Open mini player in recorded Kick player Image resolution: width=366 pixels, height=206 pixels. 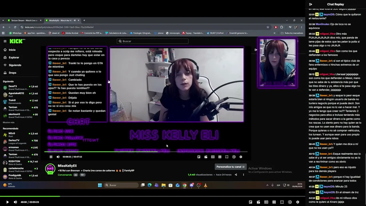199,157
